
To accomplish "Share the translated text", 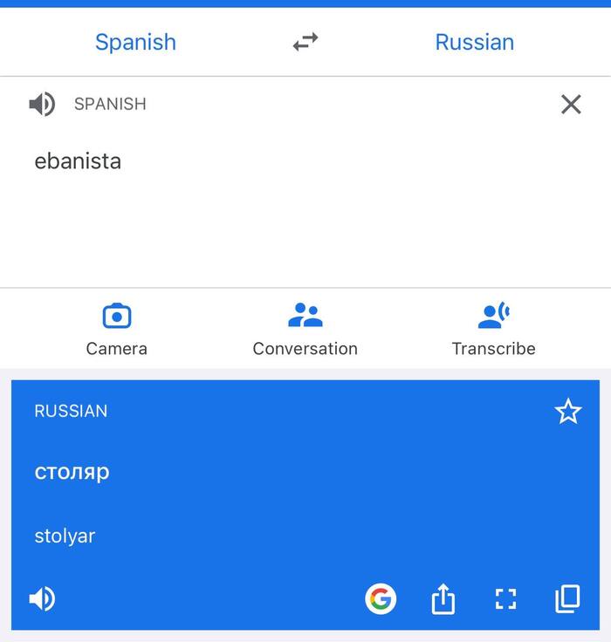I will click(443, 599).
